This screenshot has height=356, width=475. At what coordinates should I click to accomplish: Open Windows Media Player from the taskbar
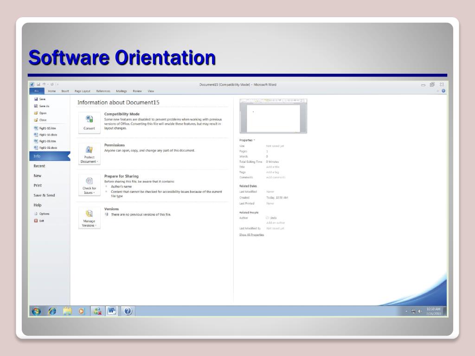[x=82, y=311]
